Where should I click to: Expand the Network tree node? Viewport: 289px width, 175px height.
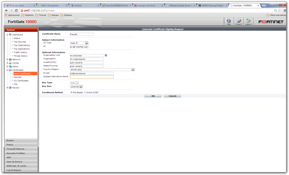(7, 60)
